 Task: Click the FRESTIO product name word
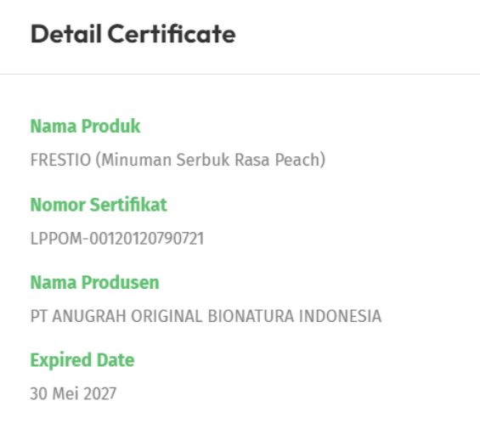click(x=60, y=160)
